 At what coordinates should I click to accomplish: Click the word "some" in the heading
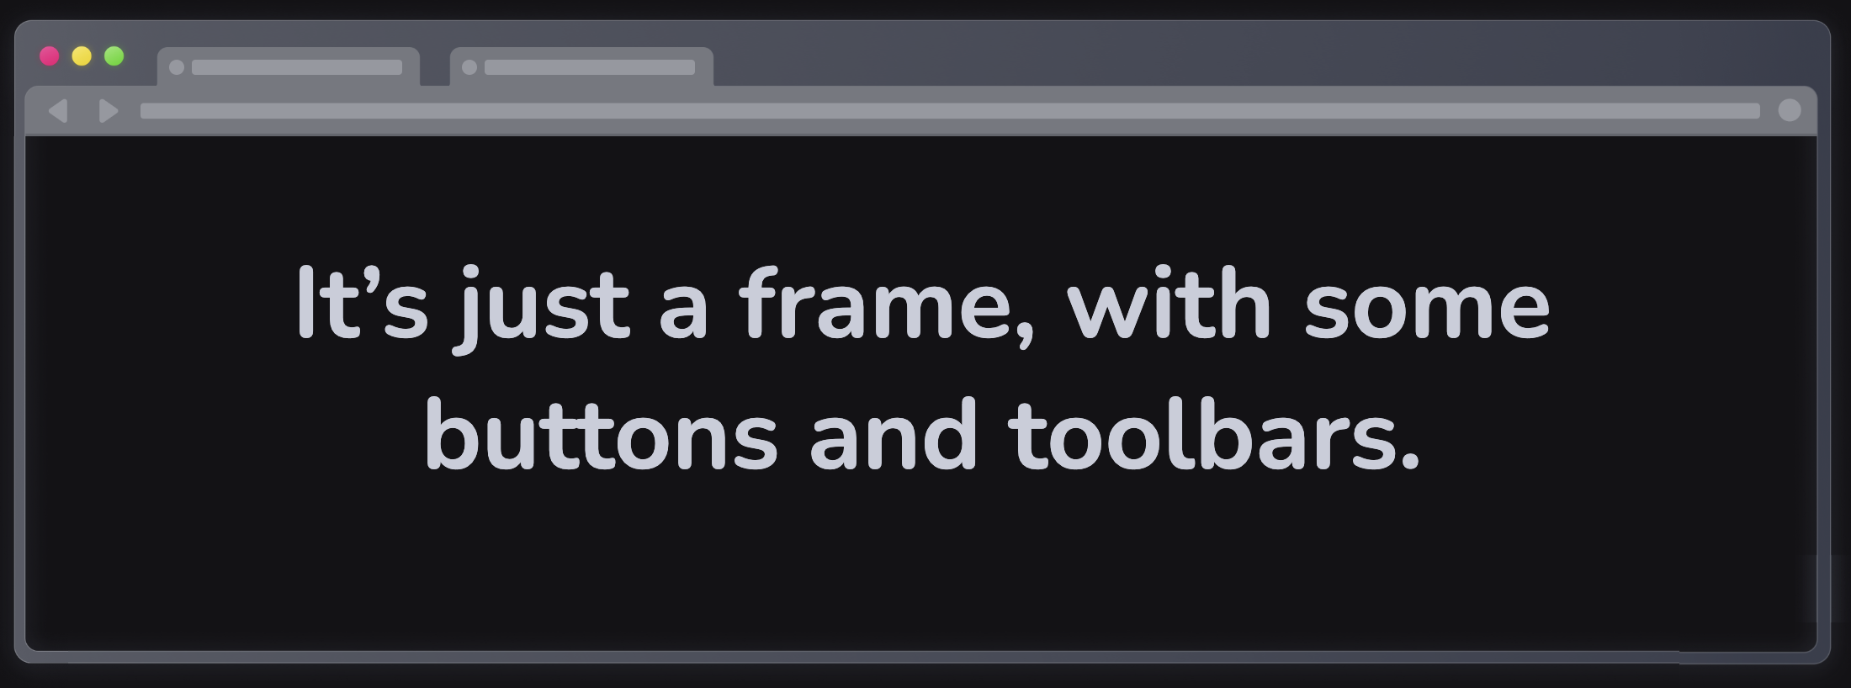tap(1426, 306)
